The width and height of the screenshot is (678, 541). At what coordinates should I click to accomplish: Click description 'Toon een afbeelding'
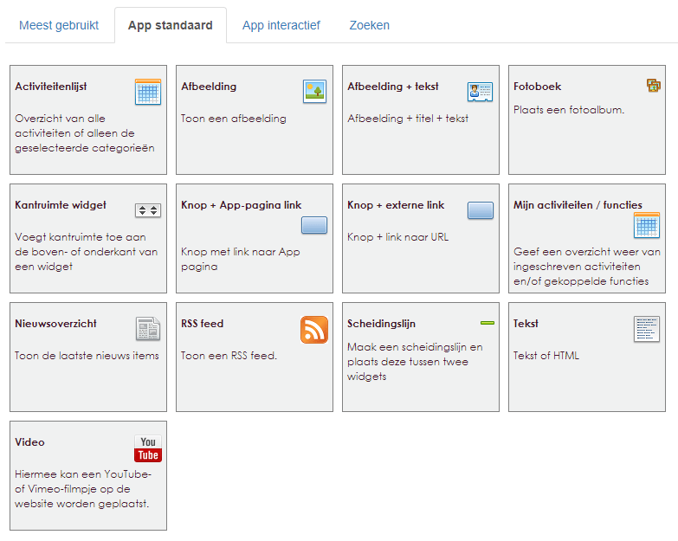(x=234, y=119)
